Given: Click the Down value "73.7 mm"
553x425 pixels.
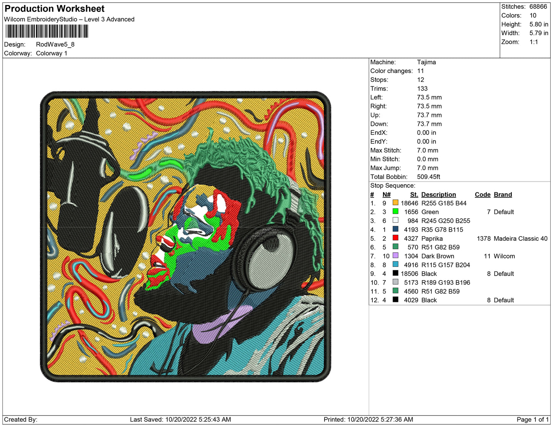Looking at the screenshot, I should point(429,124).
